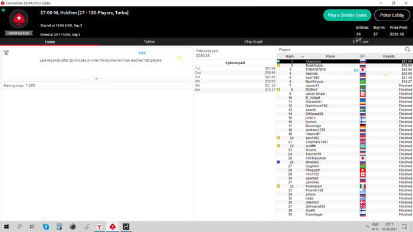
Task: Select player row luuk1980
Action: click(x=345, y=78)
